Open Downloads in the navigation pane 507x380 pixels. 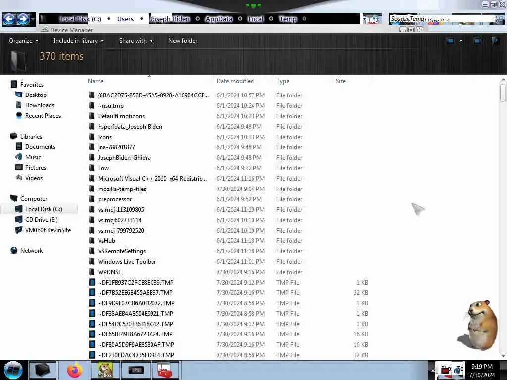40,105
